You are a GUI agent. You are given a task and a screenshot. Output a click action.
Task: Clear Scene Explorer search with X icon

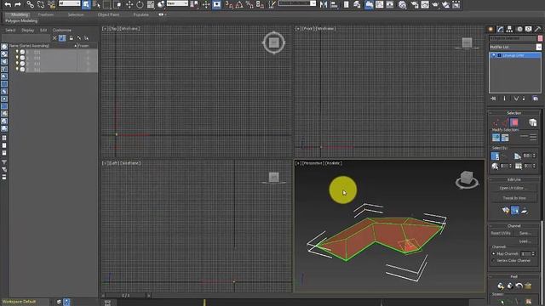pyautogui.click(x=54, y=38)
